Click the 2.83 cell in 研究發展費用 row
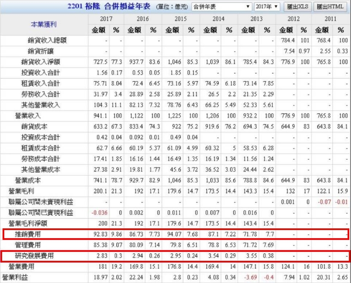The width and height of the screenshot is (351, 283). coord(102,256)
